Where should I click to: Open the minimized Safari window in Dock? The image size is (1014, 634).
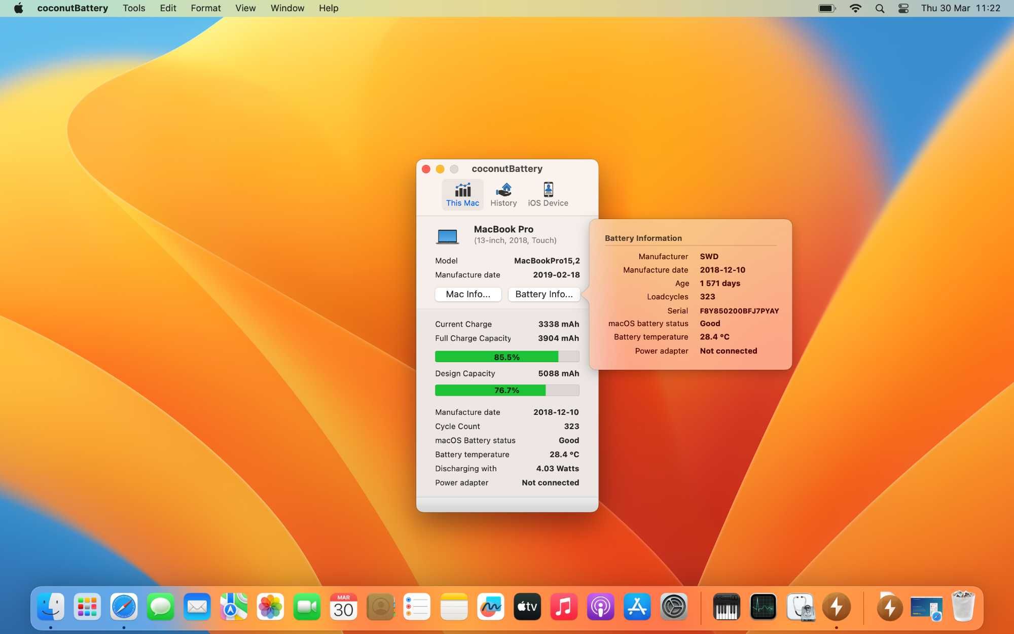coord(926,608)
